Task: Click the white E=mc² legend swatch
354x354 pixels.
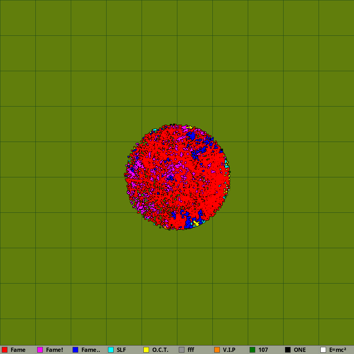Action: tap(323, 350)
